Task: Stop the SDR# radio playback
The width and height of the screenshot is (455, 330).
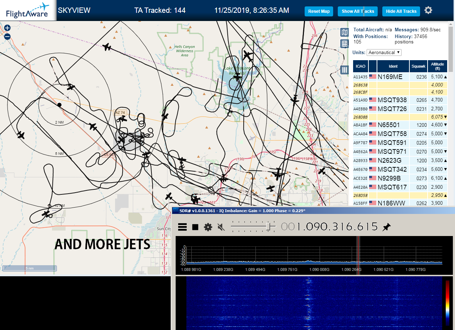Action: coord(195,227)
